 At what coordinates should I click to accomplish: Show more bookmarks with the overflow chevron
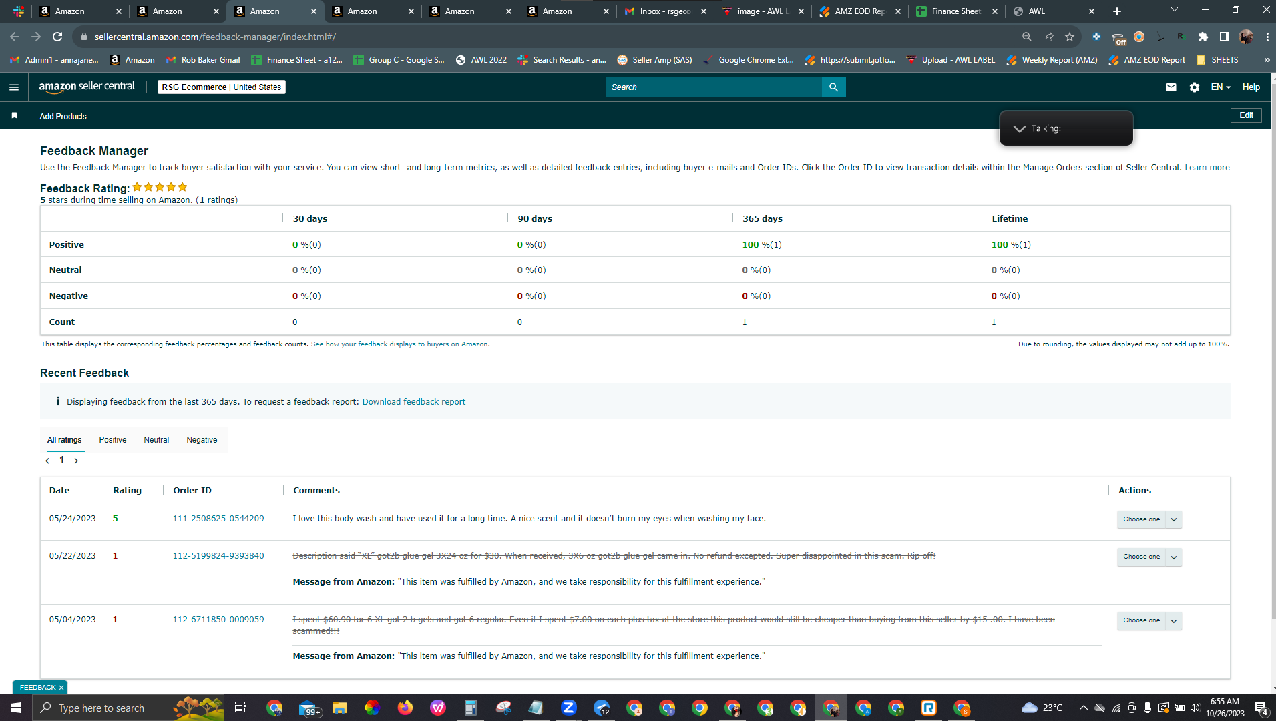point(1267,60)
